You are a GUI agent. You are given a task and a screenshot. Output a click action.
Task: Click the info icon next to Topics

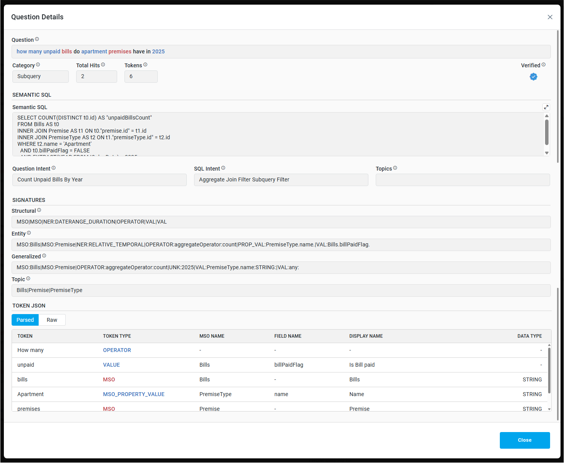pyautogui.click(x=395, y=168)
